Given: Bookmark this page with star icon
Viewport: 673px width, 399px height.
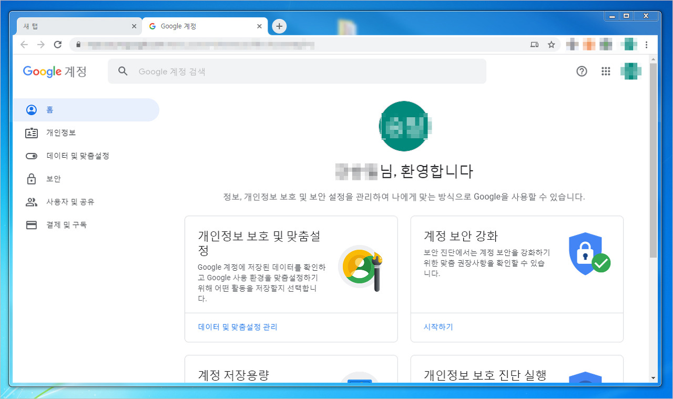Looking at the screenshot, I should point(551,45).
